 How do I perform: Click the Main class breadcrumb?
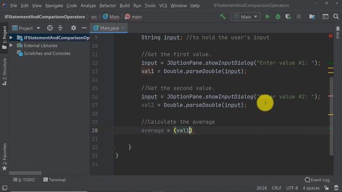111,17
